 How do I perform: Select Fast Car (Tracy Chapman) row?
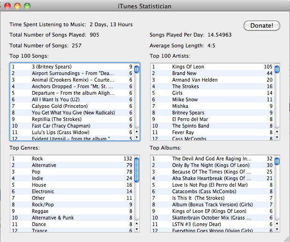tap(72, 126)
